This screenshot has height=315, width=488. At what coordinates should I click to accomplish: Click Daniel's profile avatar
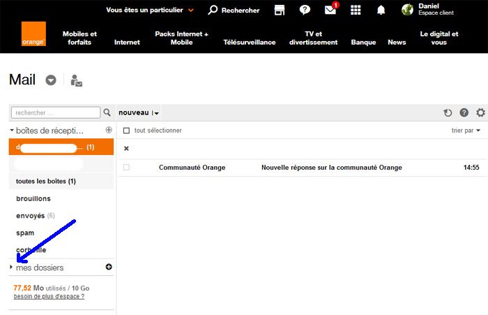pos(407,10)
